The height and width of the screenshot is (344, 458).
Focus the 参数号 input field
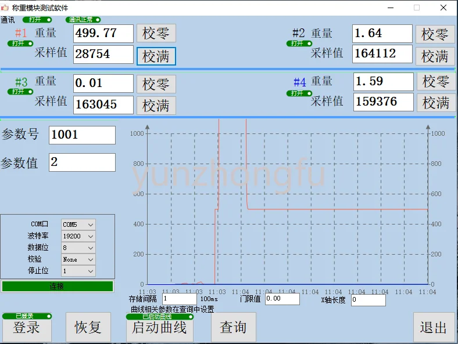(x=82, y=135)
